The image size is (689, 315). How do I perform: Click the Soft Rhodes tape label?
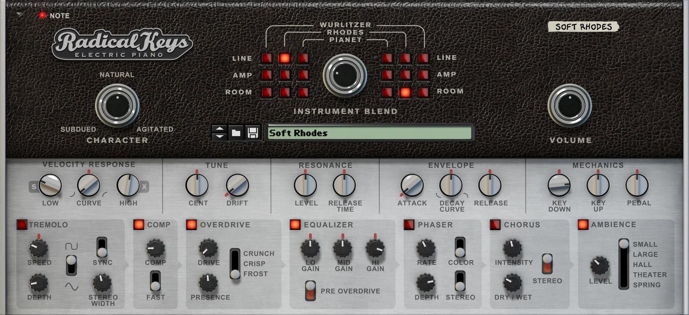[x=583, y=27]
